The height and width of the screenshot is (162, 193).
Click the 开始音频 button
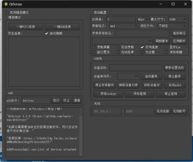140,94
